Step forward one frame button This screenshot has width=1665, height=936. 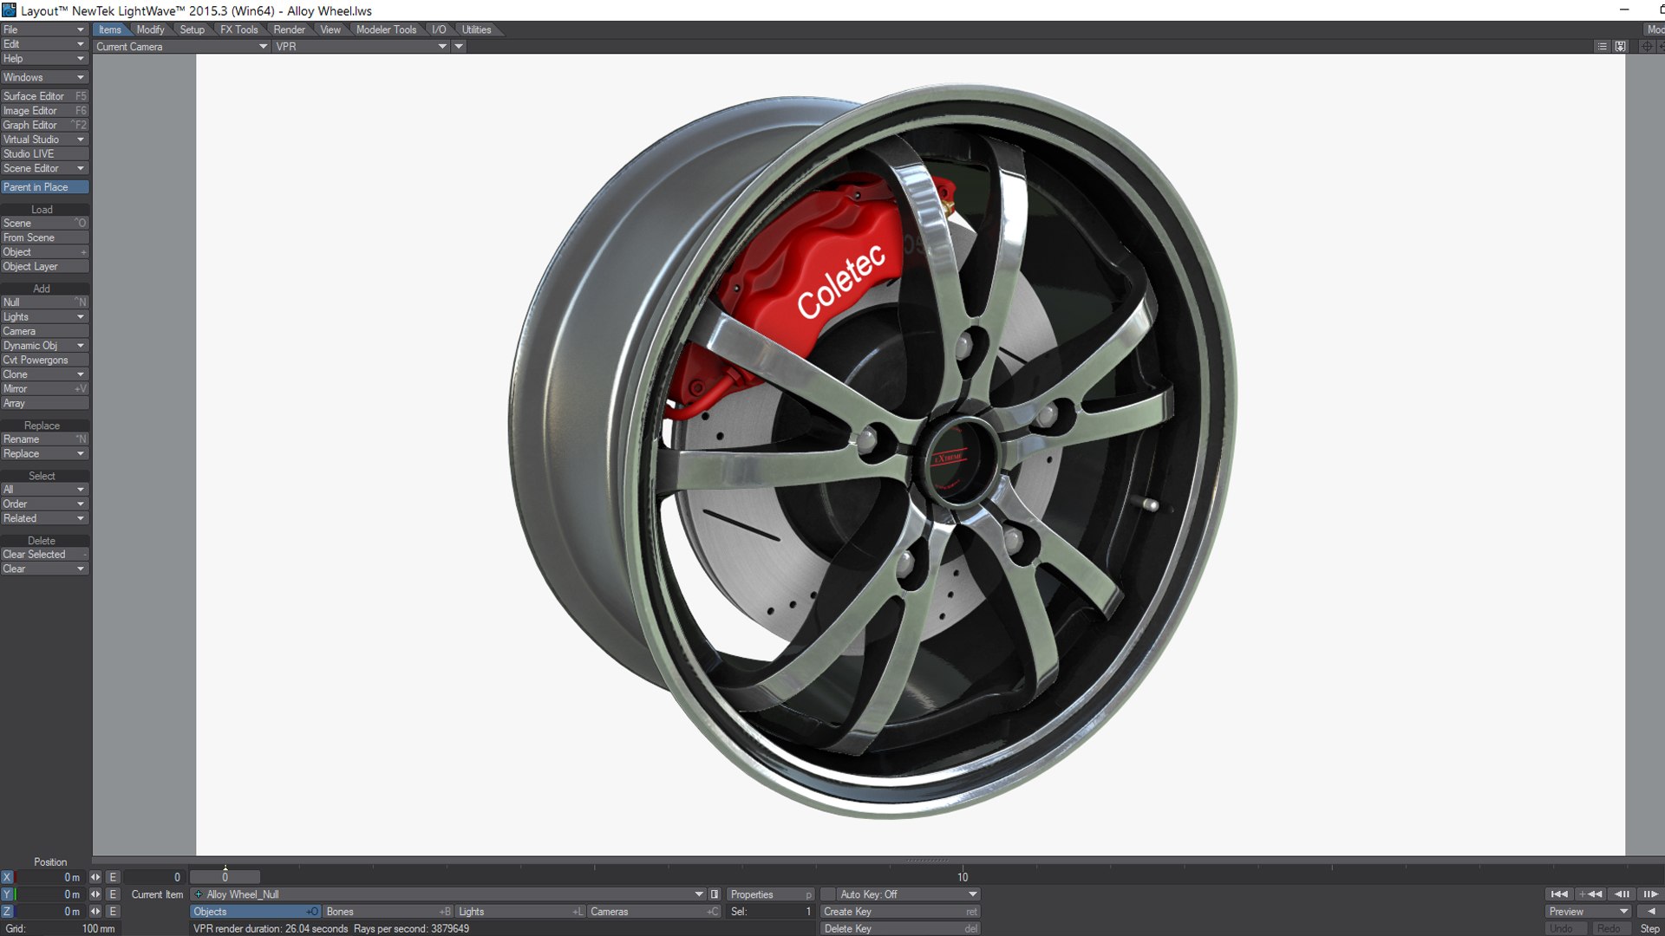click(1650, 894)
